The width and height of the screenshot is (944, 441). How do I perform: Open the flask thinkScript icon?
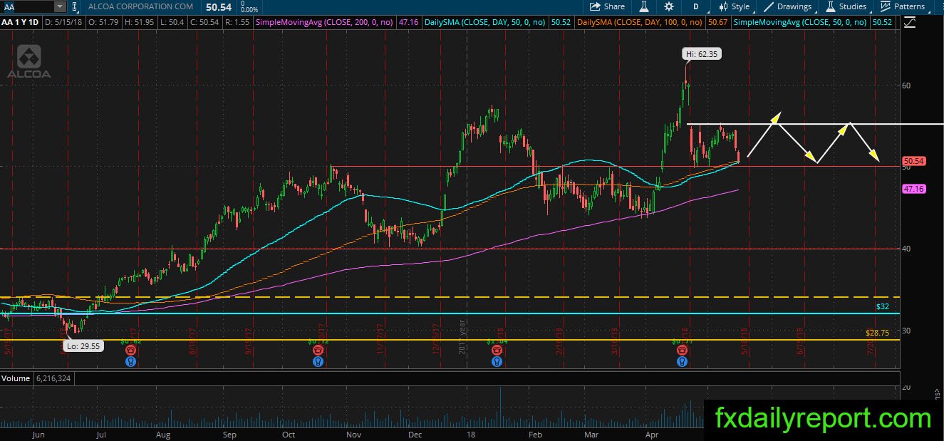click(x=643, y=6)
